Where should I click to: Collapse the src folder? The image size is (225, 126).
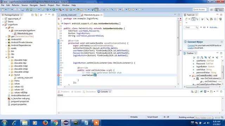pos(6,28)
